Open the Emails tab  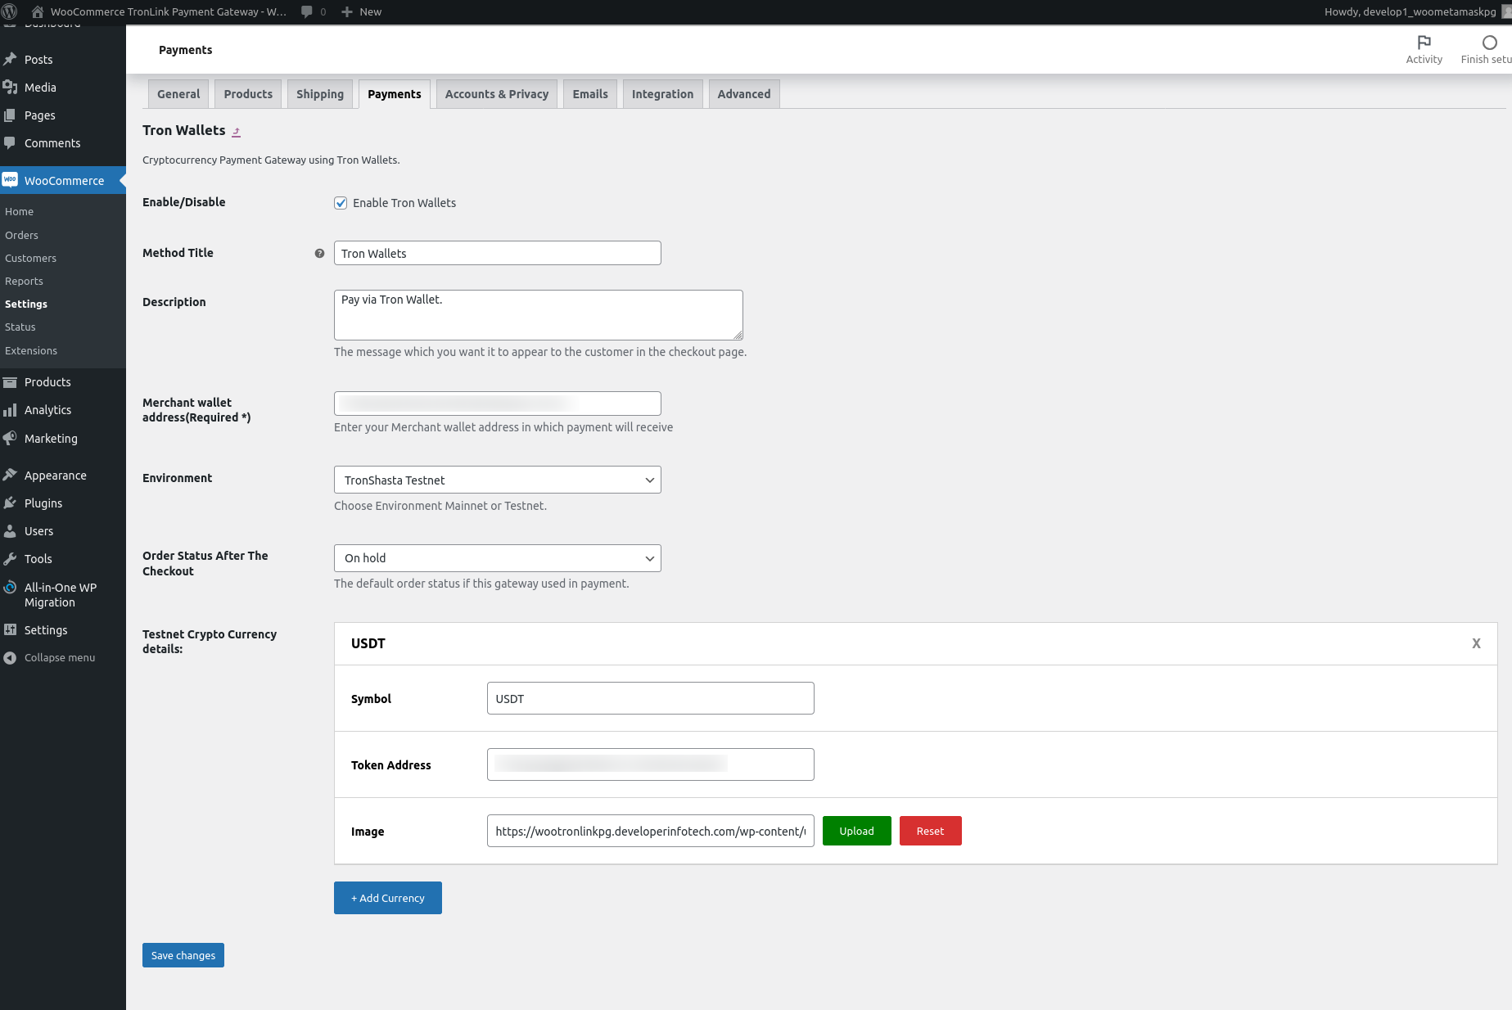(590, 94)
